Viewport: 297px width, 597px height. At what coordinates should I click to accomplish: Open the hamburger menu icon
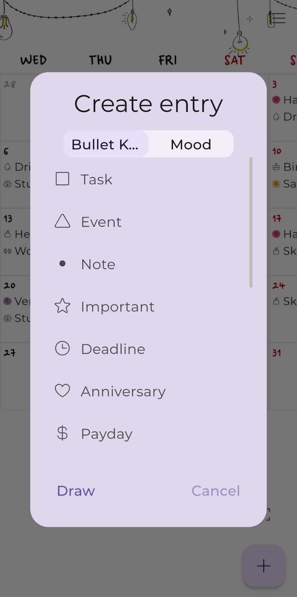[x=278, y=18]
